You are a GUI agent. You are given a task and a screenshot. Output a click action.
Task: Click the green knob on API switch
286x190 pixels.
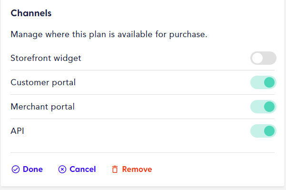point(269,131)
